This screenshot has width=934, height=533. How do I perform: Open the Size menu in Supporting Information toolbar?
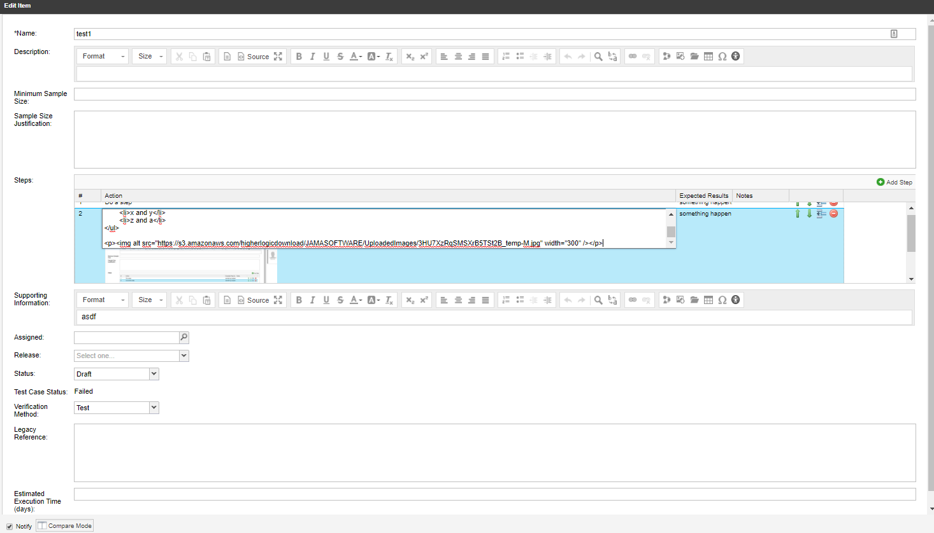tap(148, 300)
